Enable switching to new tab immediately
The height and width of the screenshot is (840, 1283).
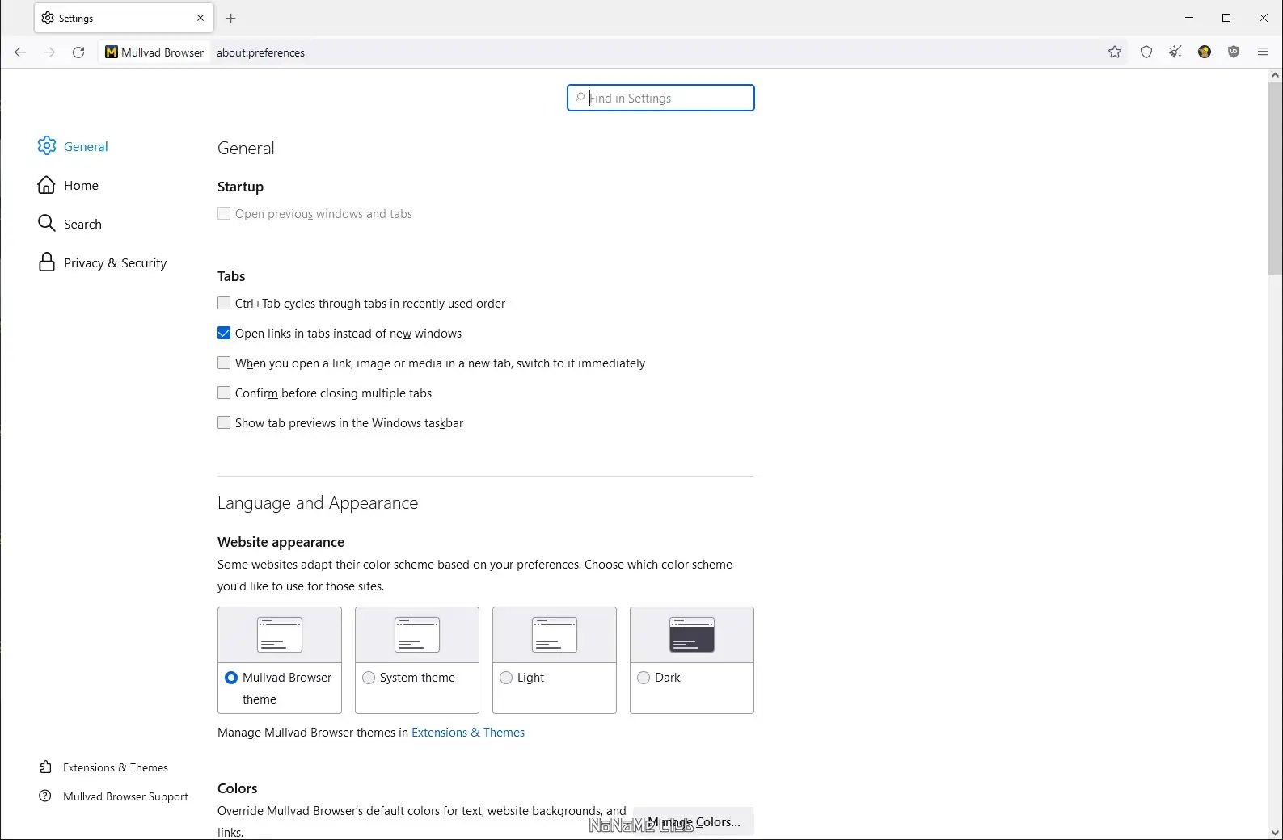[x=224, y=363]
